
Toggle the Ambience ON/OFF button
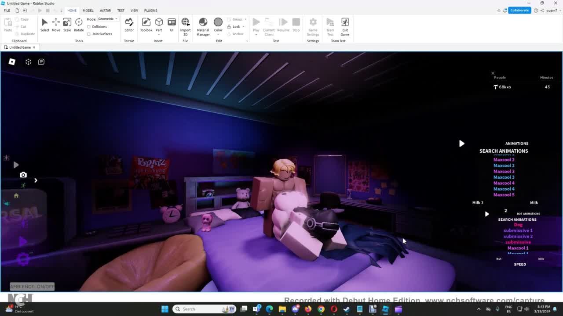(32, 287)
